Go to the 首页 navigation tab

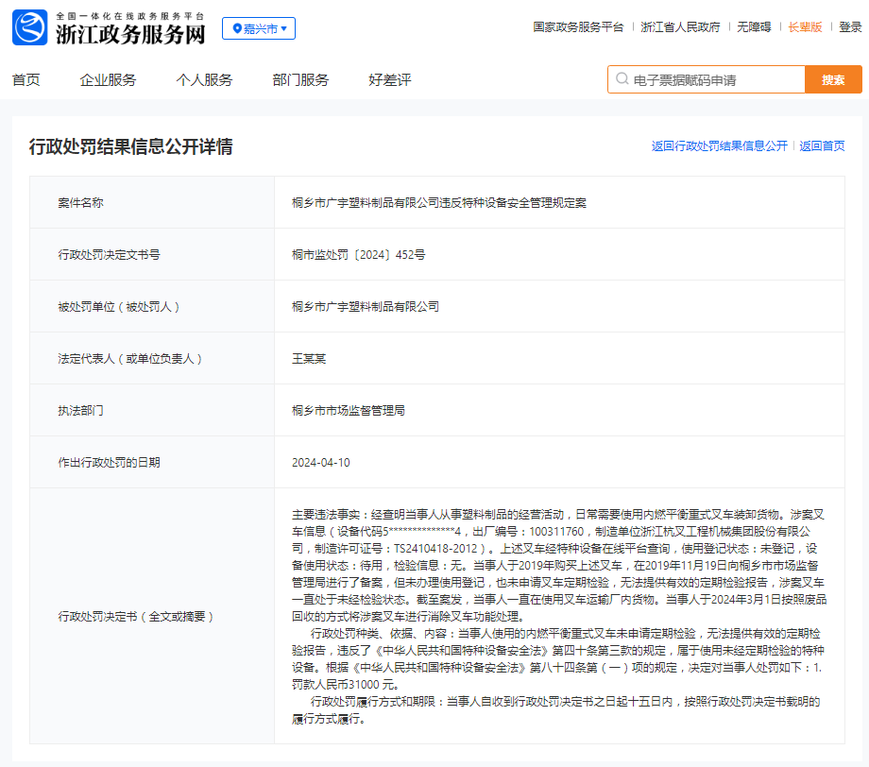(x=26, y=80)
